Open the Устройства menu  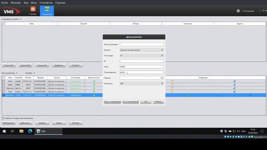(x=46, y=3)
